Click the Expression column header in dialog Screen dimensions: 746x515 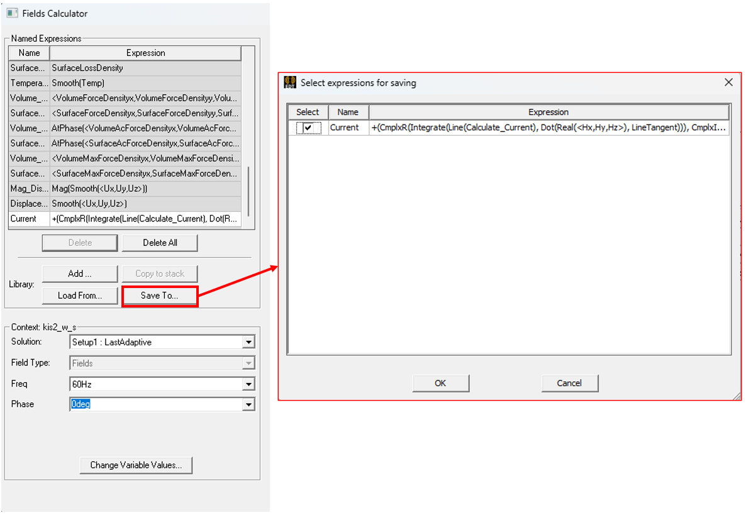pos(548,112)
